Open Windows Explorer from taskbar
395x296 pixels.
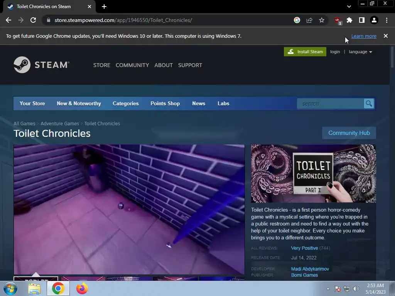coord(34,289)
